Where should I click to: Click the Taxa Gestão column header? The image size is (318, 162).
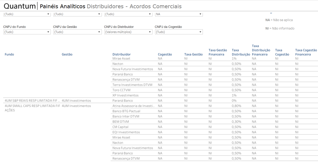[x=193, y=54]
